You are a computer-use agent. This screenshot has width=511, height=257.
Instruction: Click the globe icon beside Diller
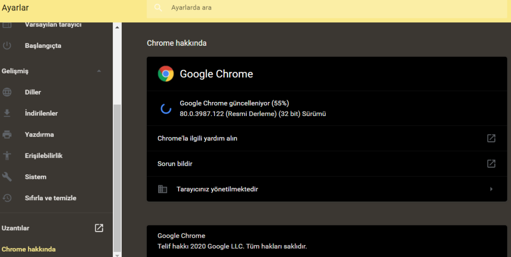click(7, 92)
